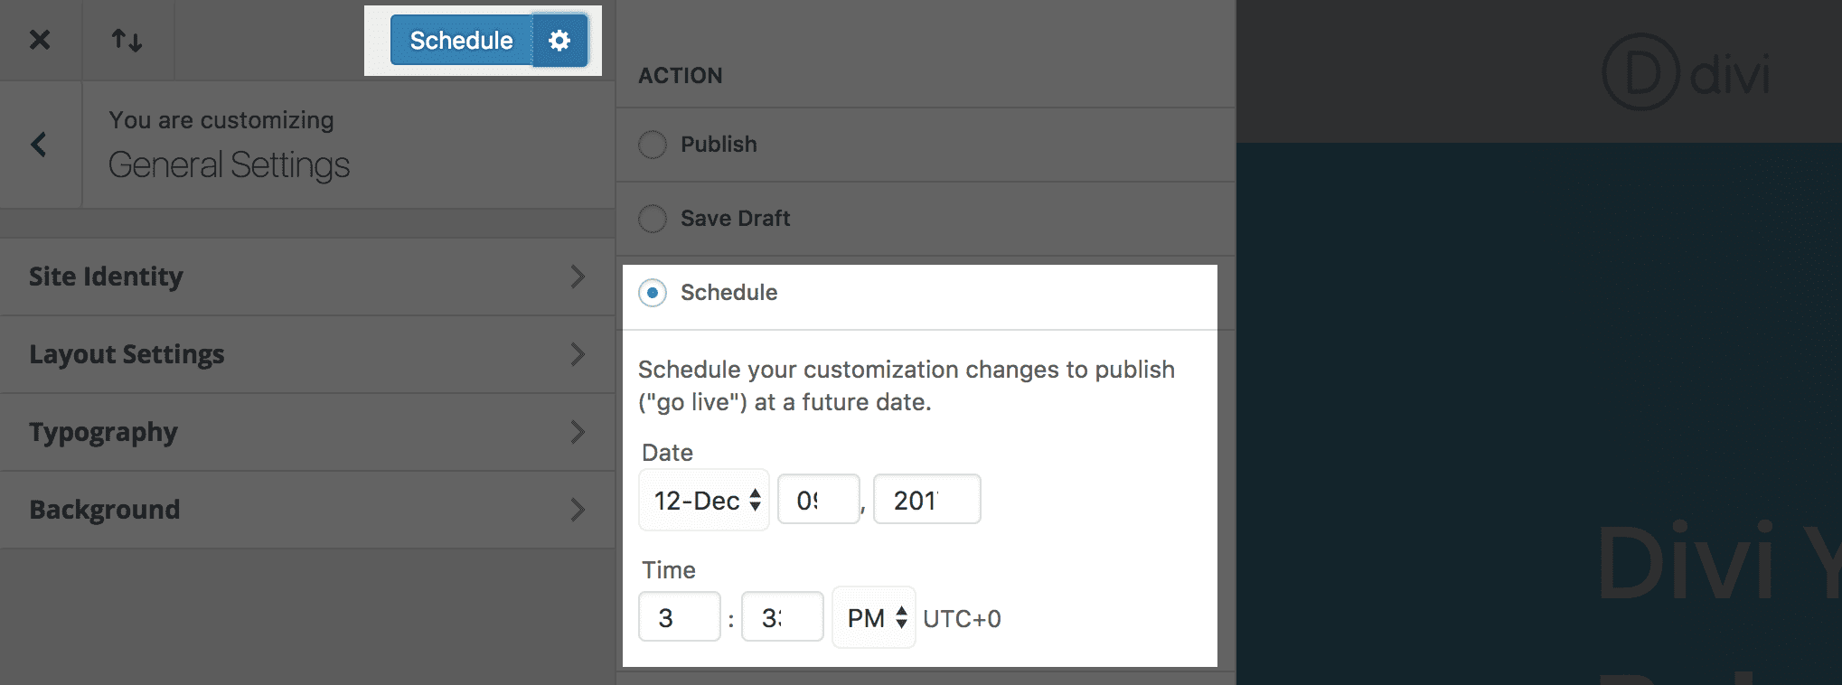Go back using the left chevron arrow
This screenshot has height=685, width=1842.
(x=40, y=145)
